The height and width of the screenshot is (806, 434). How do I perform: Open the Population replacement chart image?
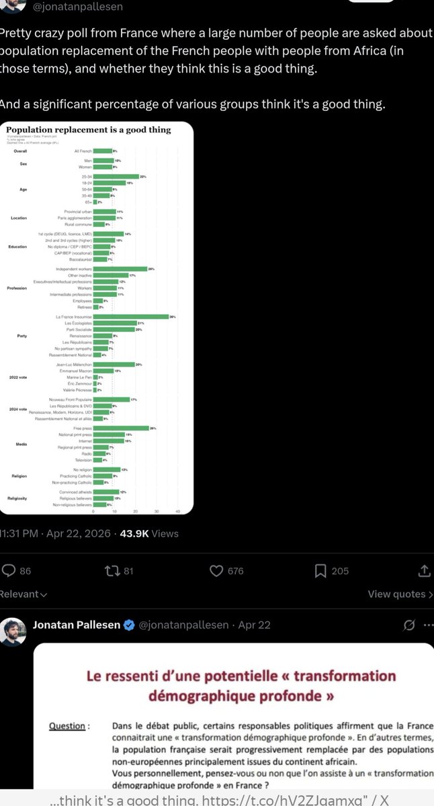pyautogui.click(x=97, y=319)
